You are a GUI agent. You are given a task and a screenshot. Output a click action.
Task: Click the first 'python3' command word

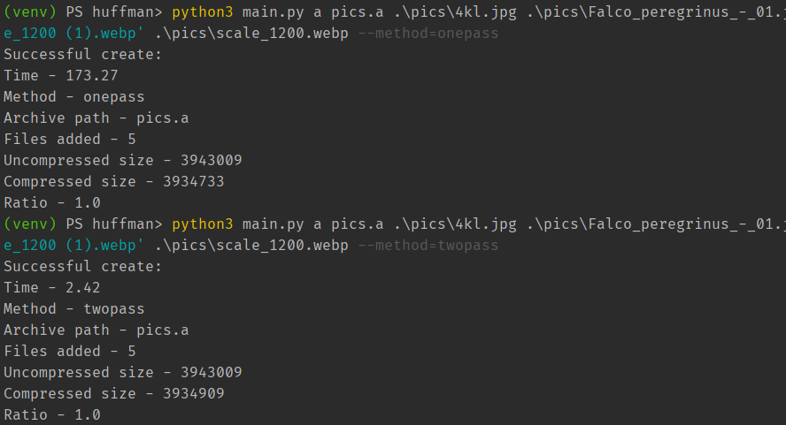click(x=203, y=12)
